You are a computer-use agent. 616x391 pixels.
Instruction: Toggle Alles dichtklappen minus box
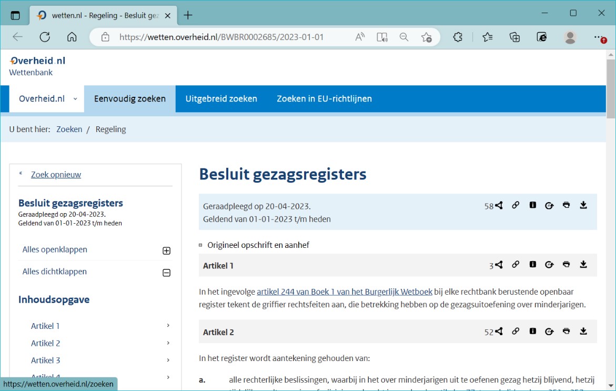(x=167, y=273)
